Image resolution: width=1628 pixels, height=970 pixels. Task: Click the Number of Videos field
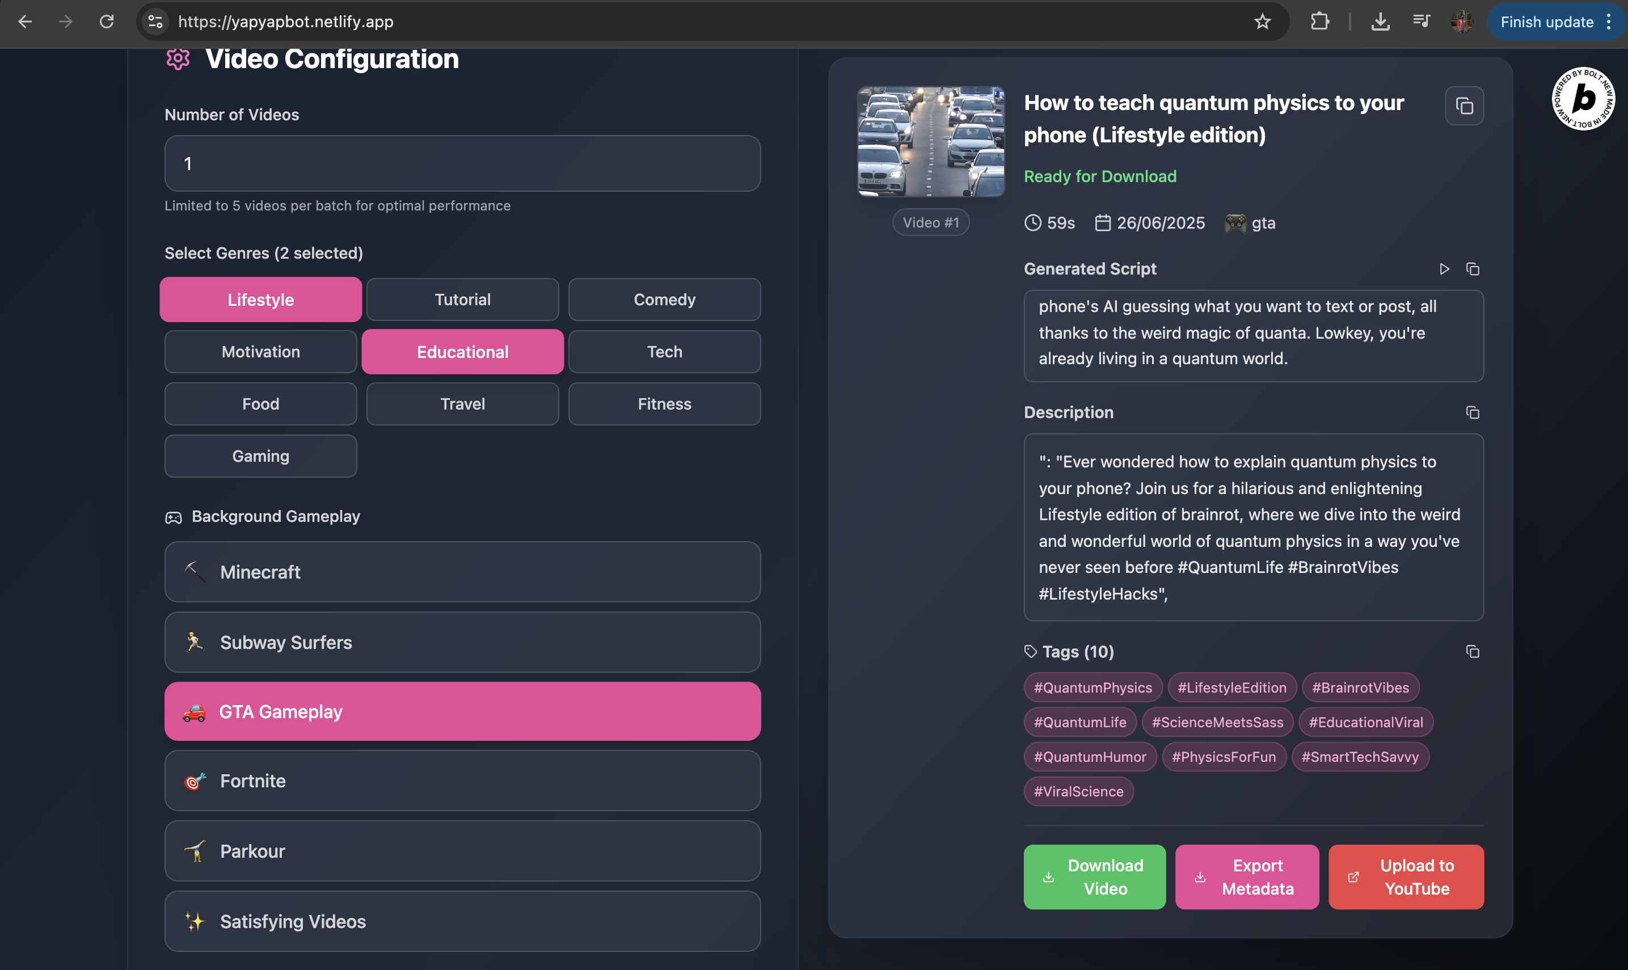[462, 164]
